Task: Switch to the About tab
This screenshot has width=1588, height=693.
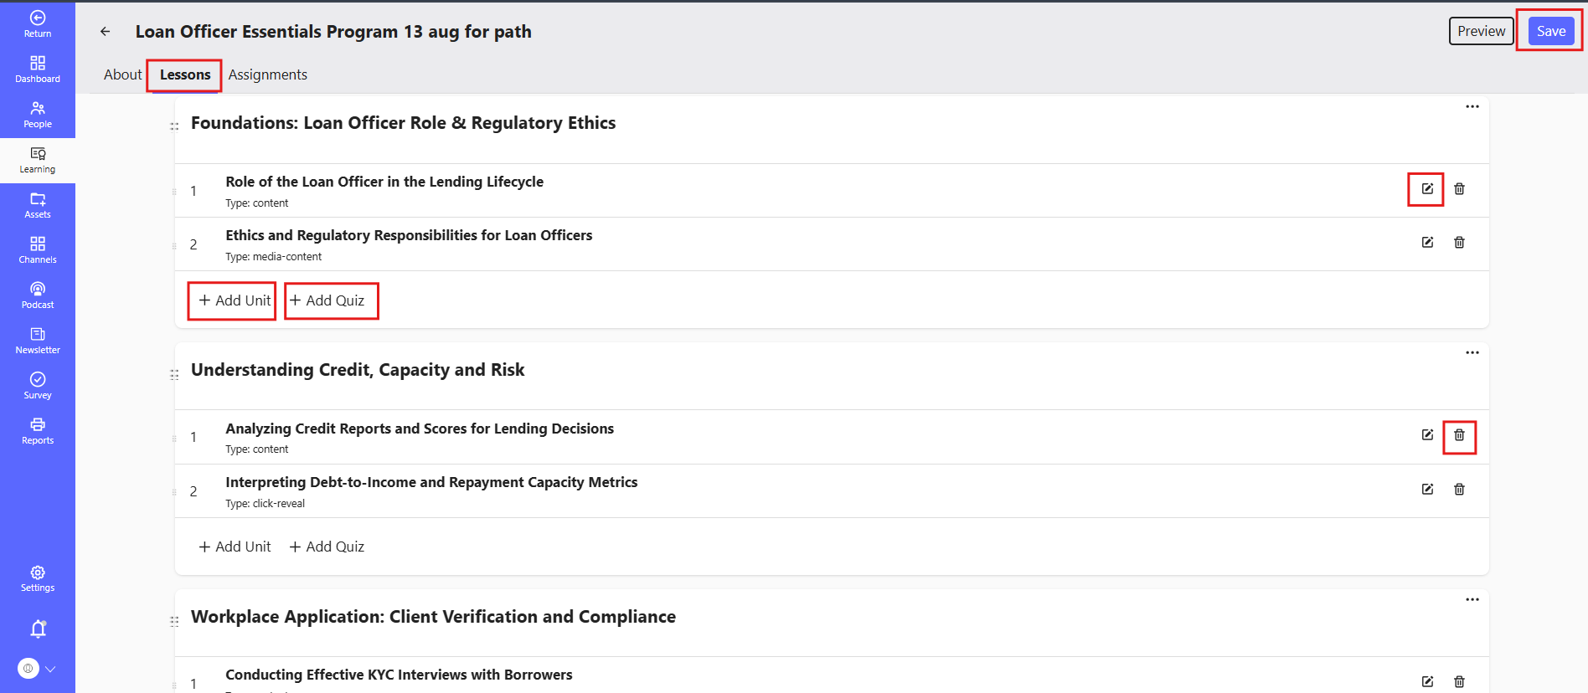Action: [x=123, y=74]
